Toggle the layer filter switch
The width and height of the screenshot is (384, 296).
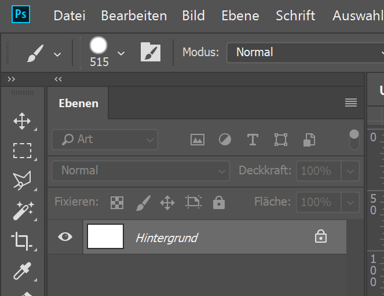coord(354,139)
